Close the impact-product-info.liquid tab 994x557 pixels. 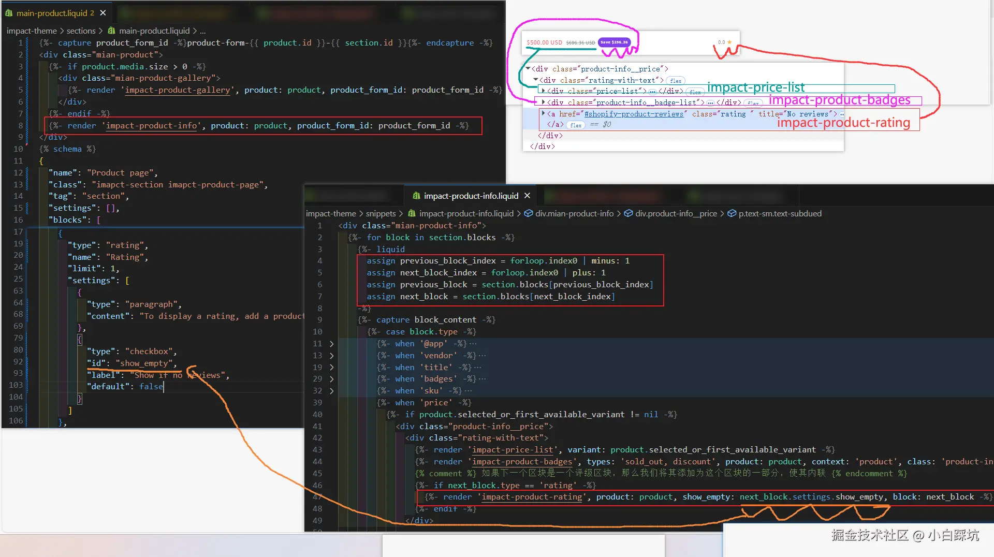pyautogui.click(x=527, y=196)
